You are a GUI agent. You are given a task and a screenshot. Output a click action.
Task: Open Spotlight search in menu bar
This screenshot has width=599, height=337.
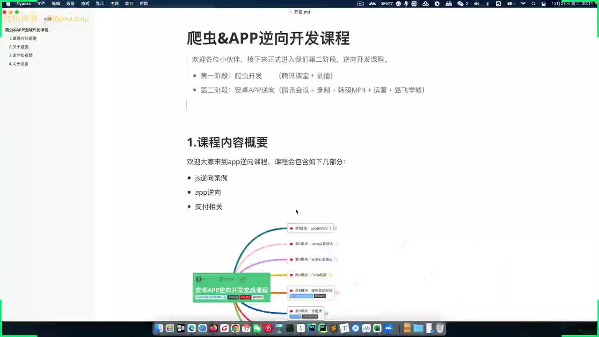point(533,3)
